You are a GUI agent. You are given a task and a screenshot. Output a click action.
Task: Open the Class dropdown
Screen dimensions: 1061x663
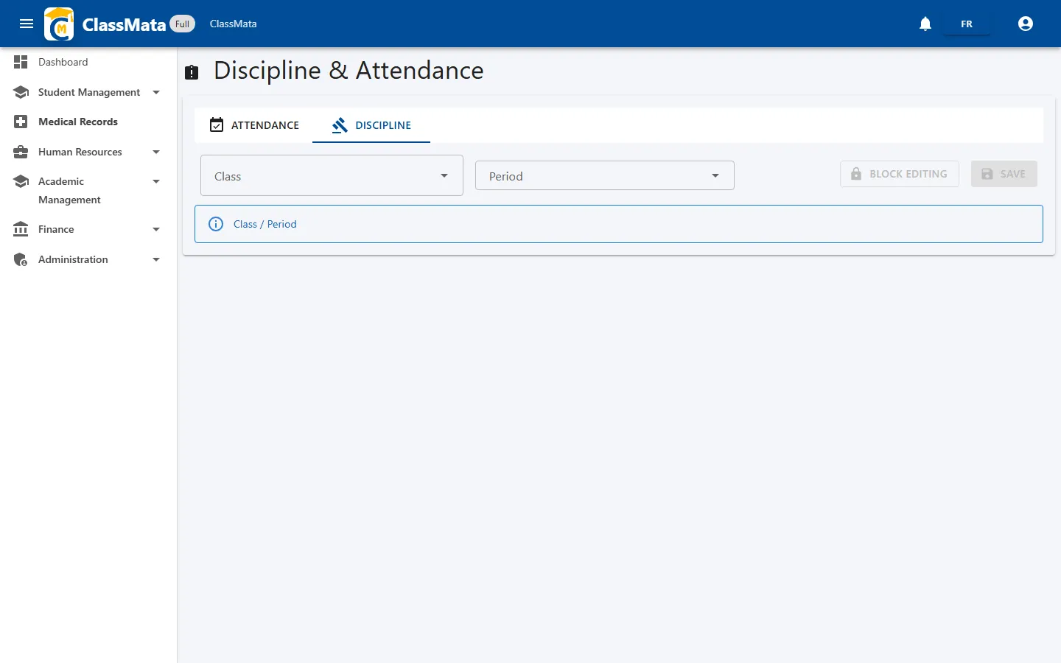[x=332, y=175]
